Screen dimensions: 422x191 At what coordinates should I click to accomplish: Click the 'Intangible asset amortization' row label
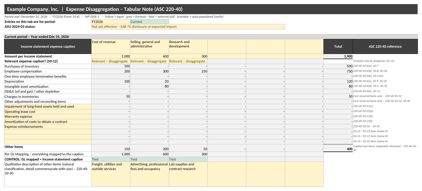click(x=48, y=86)
